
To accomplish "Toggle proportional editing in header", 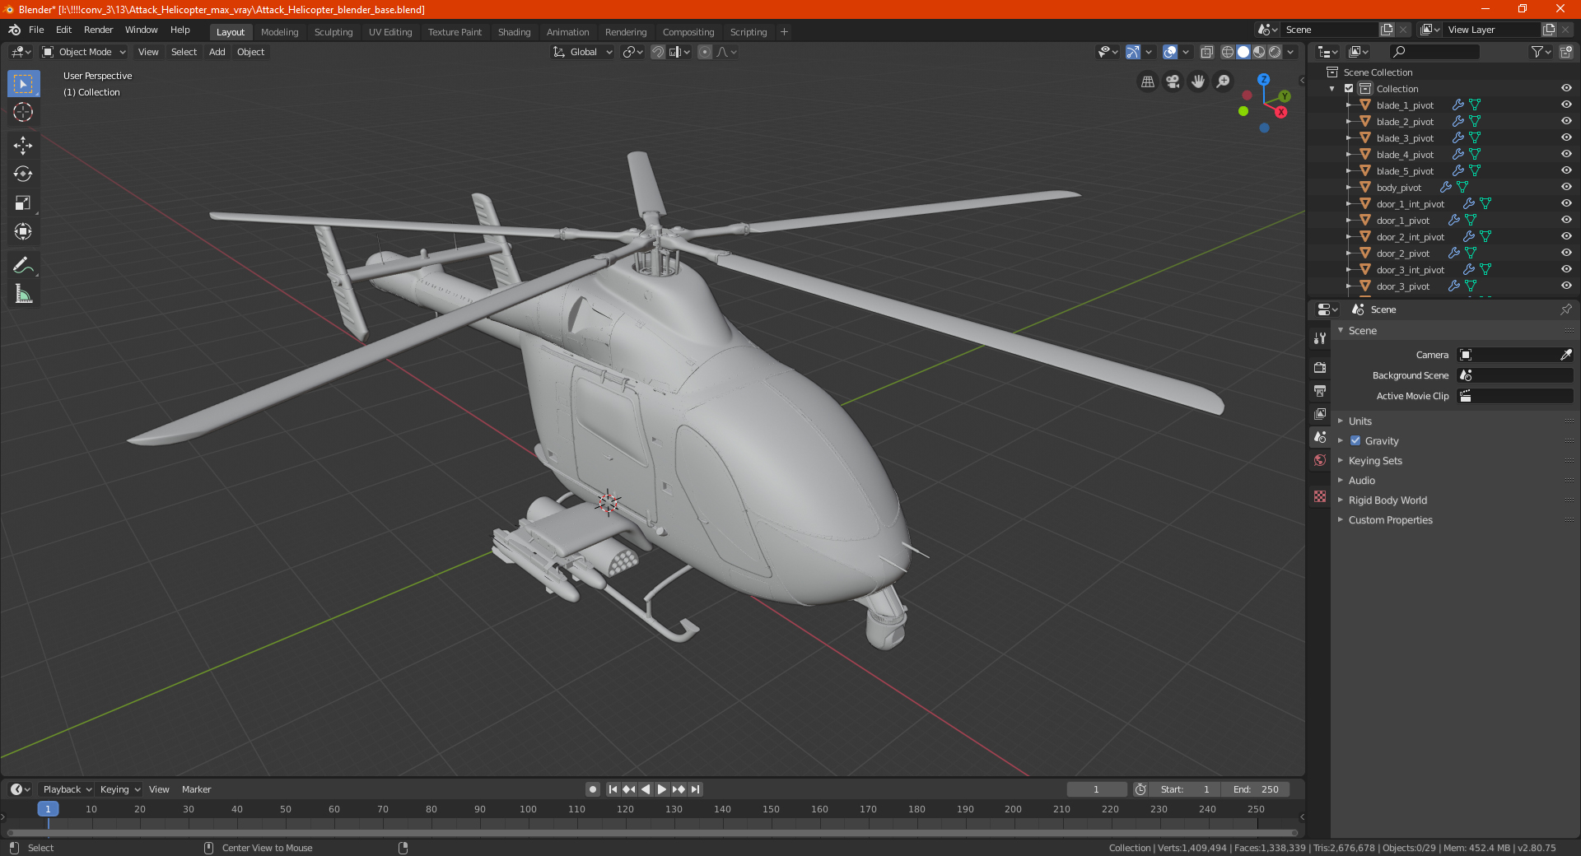I will point(705,52).
